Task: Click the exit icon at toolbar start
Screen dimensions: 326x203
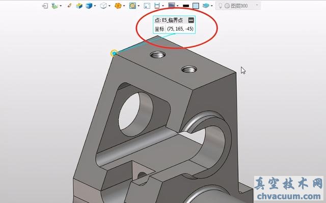Action: (x=45, y=6)
